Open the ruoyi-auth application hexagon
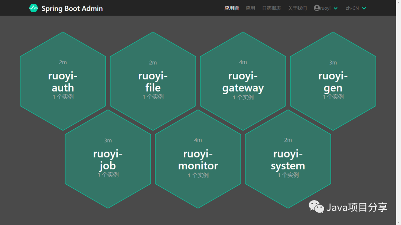 pyautogui.click(x=63, y=81)
